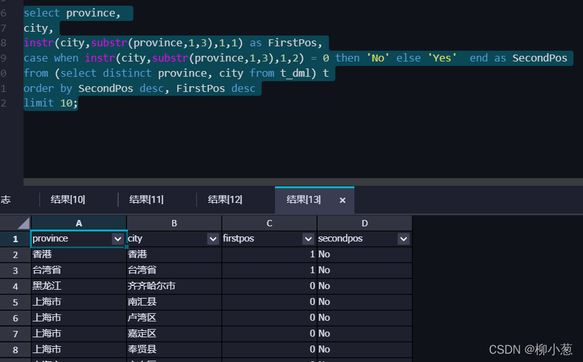The width and height of the screenshot is (583, 362).
Task: Click secondpos No cell in row 7
Action: 365,333
